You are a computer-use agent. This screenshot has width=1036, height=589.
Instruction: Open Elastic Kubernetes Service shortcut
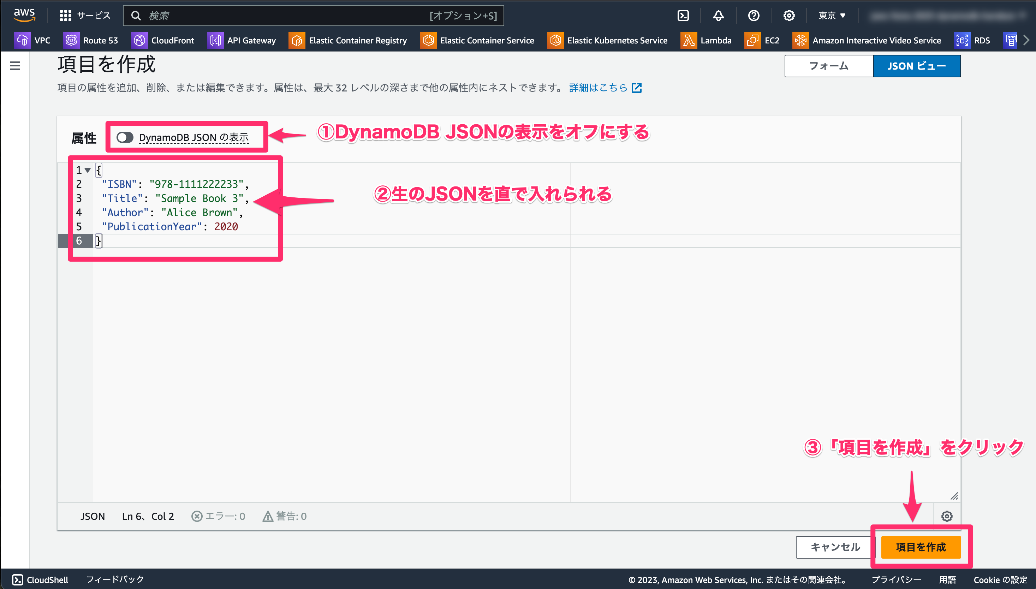607,41
